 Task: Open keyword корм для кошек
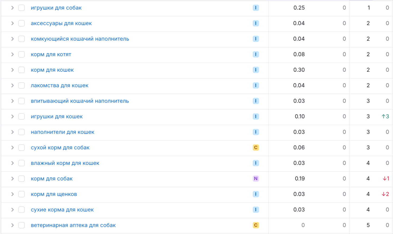tap(52, 70)
